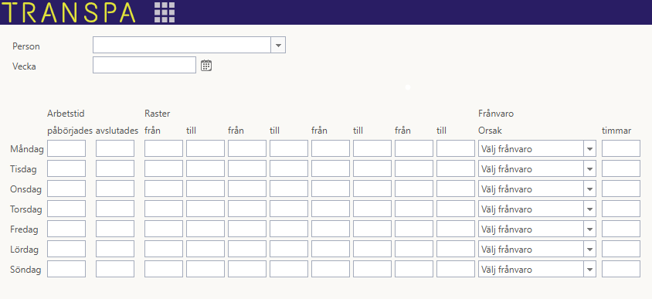Click Tisdag first Raster från field
This screenshot has height=299, width=652.
click(164, 169)
